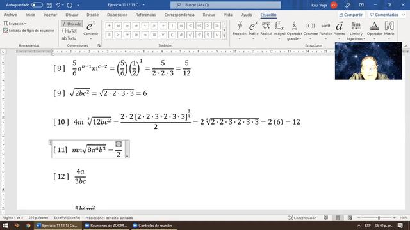This screenshot has height=230, width=410.
Task: Insert the partial derivative symbol
Action: point(181,34)
